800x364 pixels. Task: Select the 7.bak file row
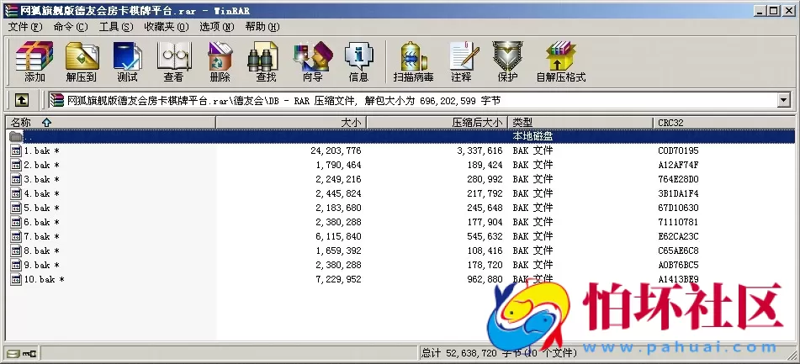(x=400, y=236)
